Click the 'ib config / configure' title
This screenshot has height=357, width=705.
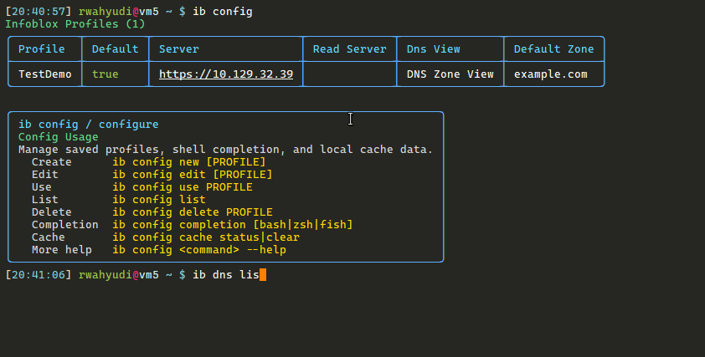(x=89, y=125)
